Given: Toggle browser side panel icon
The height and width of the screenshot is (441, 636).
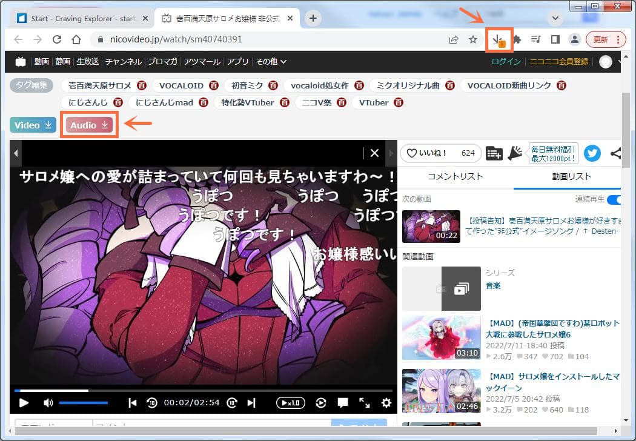Looking at the screenshot, I should pyautogui.click(x=555, y=39).
